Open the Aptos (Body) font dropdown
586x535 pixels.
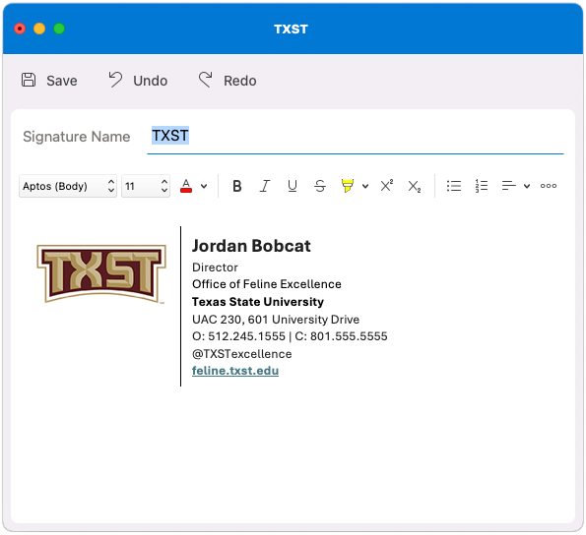pyautogui.click(x=68, y=186)
